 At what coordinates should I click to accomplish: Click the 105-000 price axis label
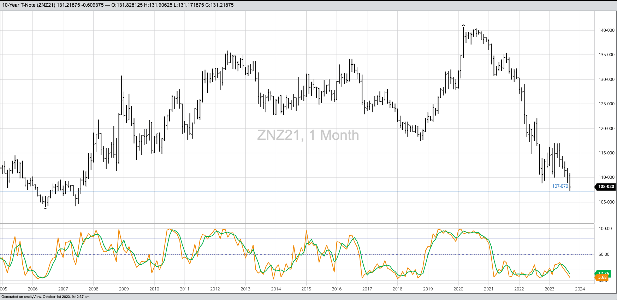[x=606, y=202]
